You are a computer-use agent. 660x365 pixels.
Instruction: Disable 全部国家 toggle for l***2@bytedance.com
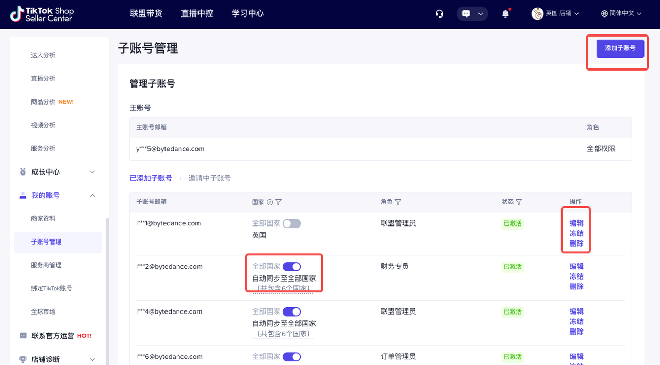[291, 266]
